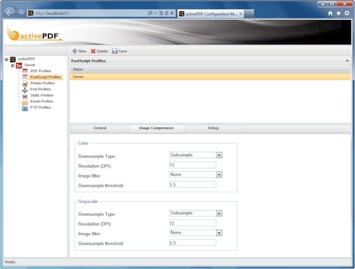355x269 pixels.
Task: Click the New profile toolbar button
Action: click(79, 51)
